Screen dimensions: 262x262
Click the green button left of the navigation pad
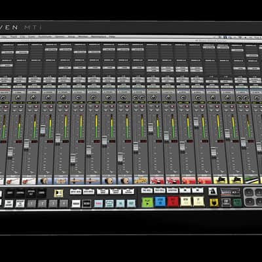click(237, 202)
